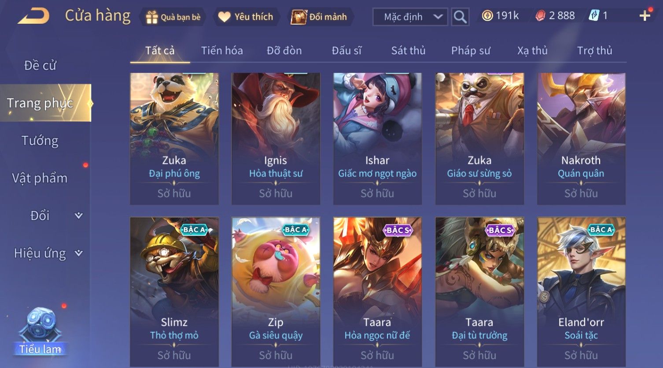The width and height of the screenshot is (663, 368).
Task: Select the Ishar Giấc mơ ngọt ngào skin
Action: [377, 138]
